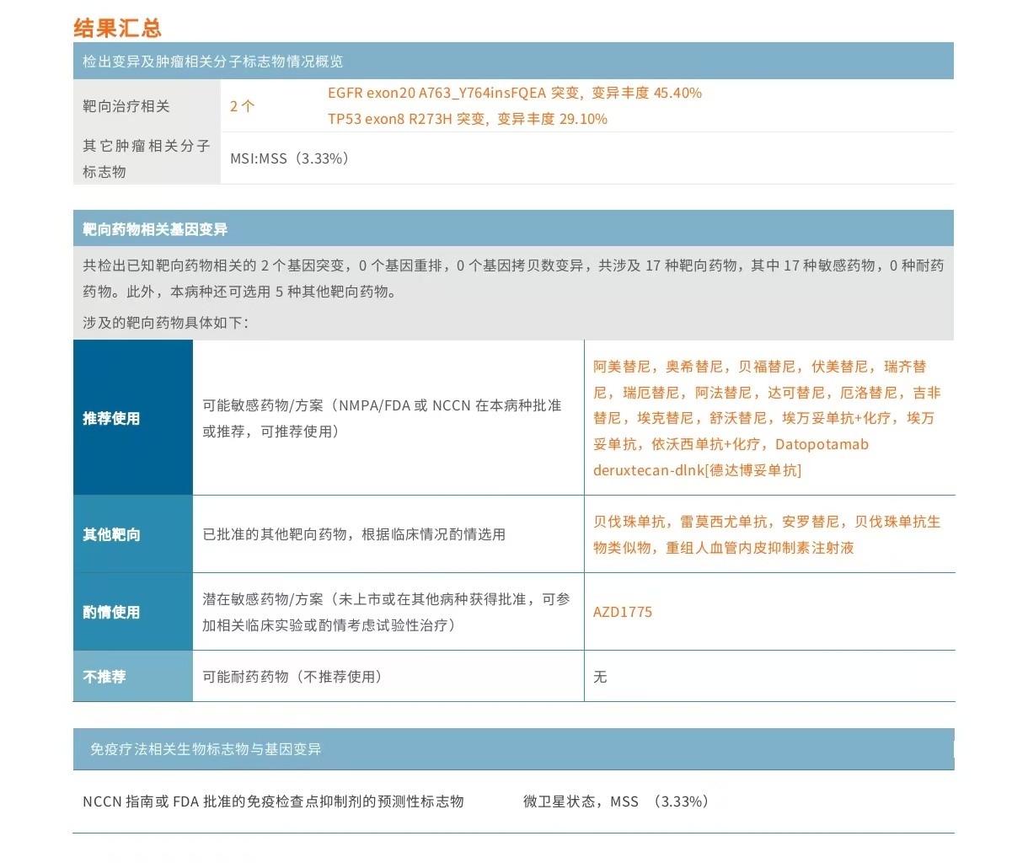Click the 结果汇总 orange heading
This screenshot has width=1028, height=863.
tap(117, 28)
